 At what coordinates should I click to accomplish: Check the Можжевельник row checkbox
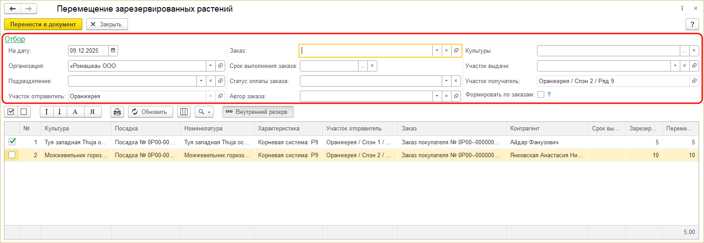12,155
